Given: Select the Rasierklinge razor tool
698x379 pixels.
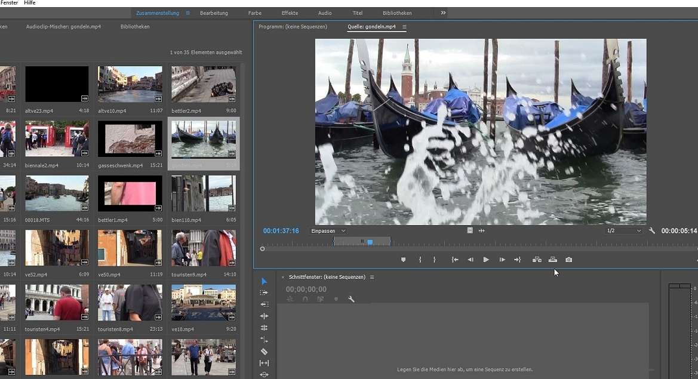Looking at the screenshot, I should click(x=265, y=352).
